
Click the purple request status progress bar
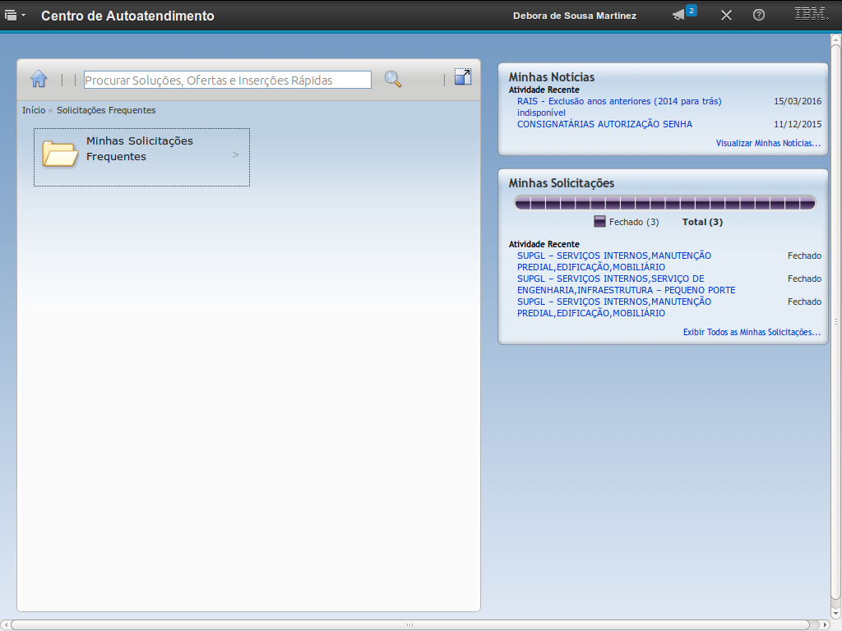[664, 202]
